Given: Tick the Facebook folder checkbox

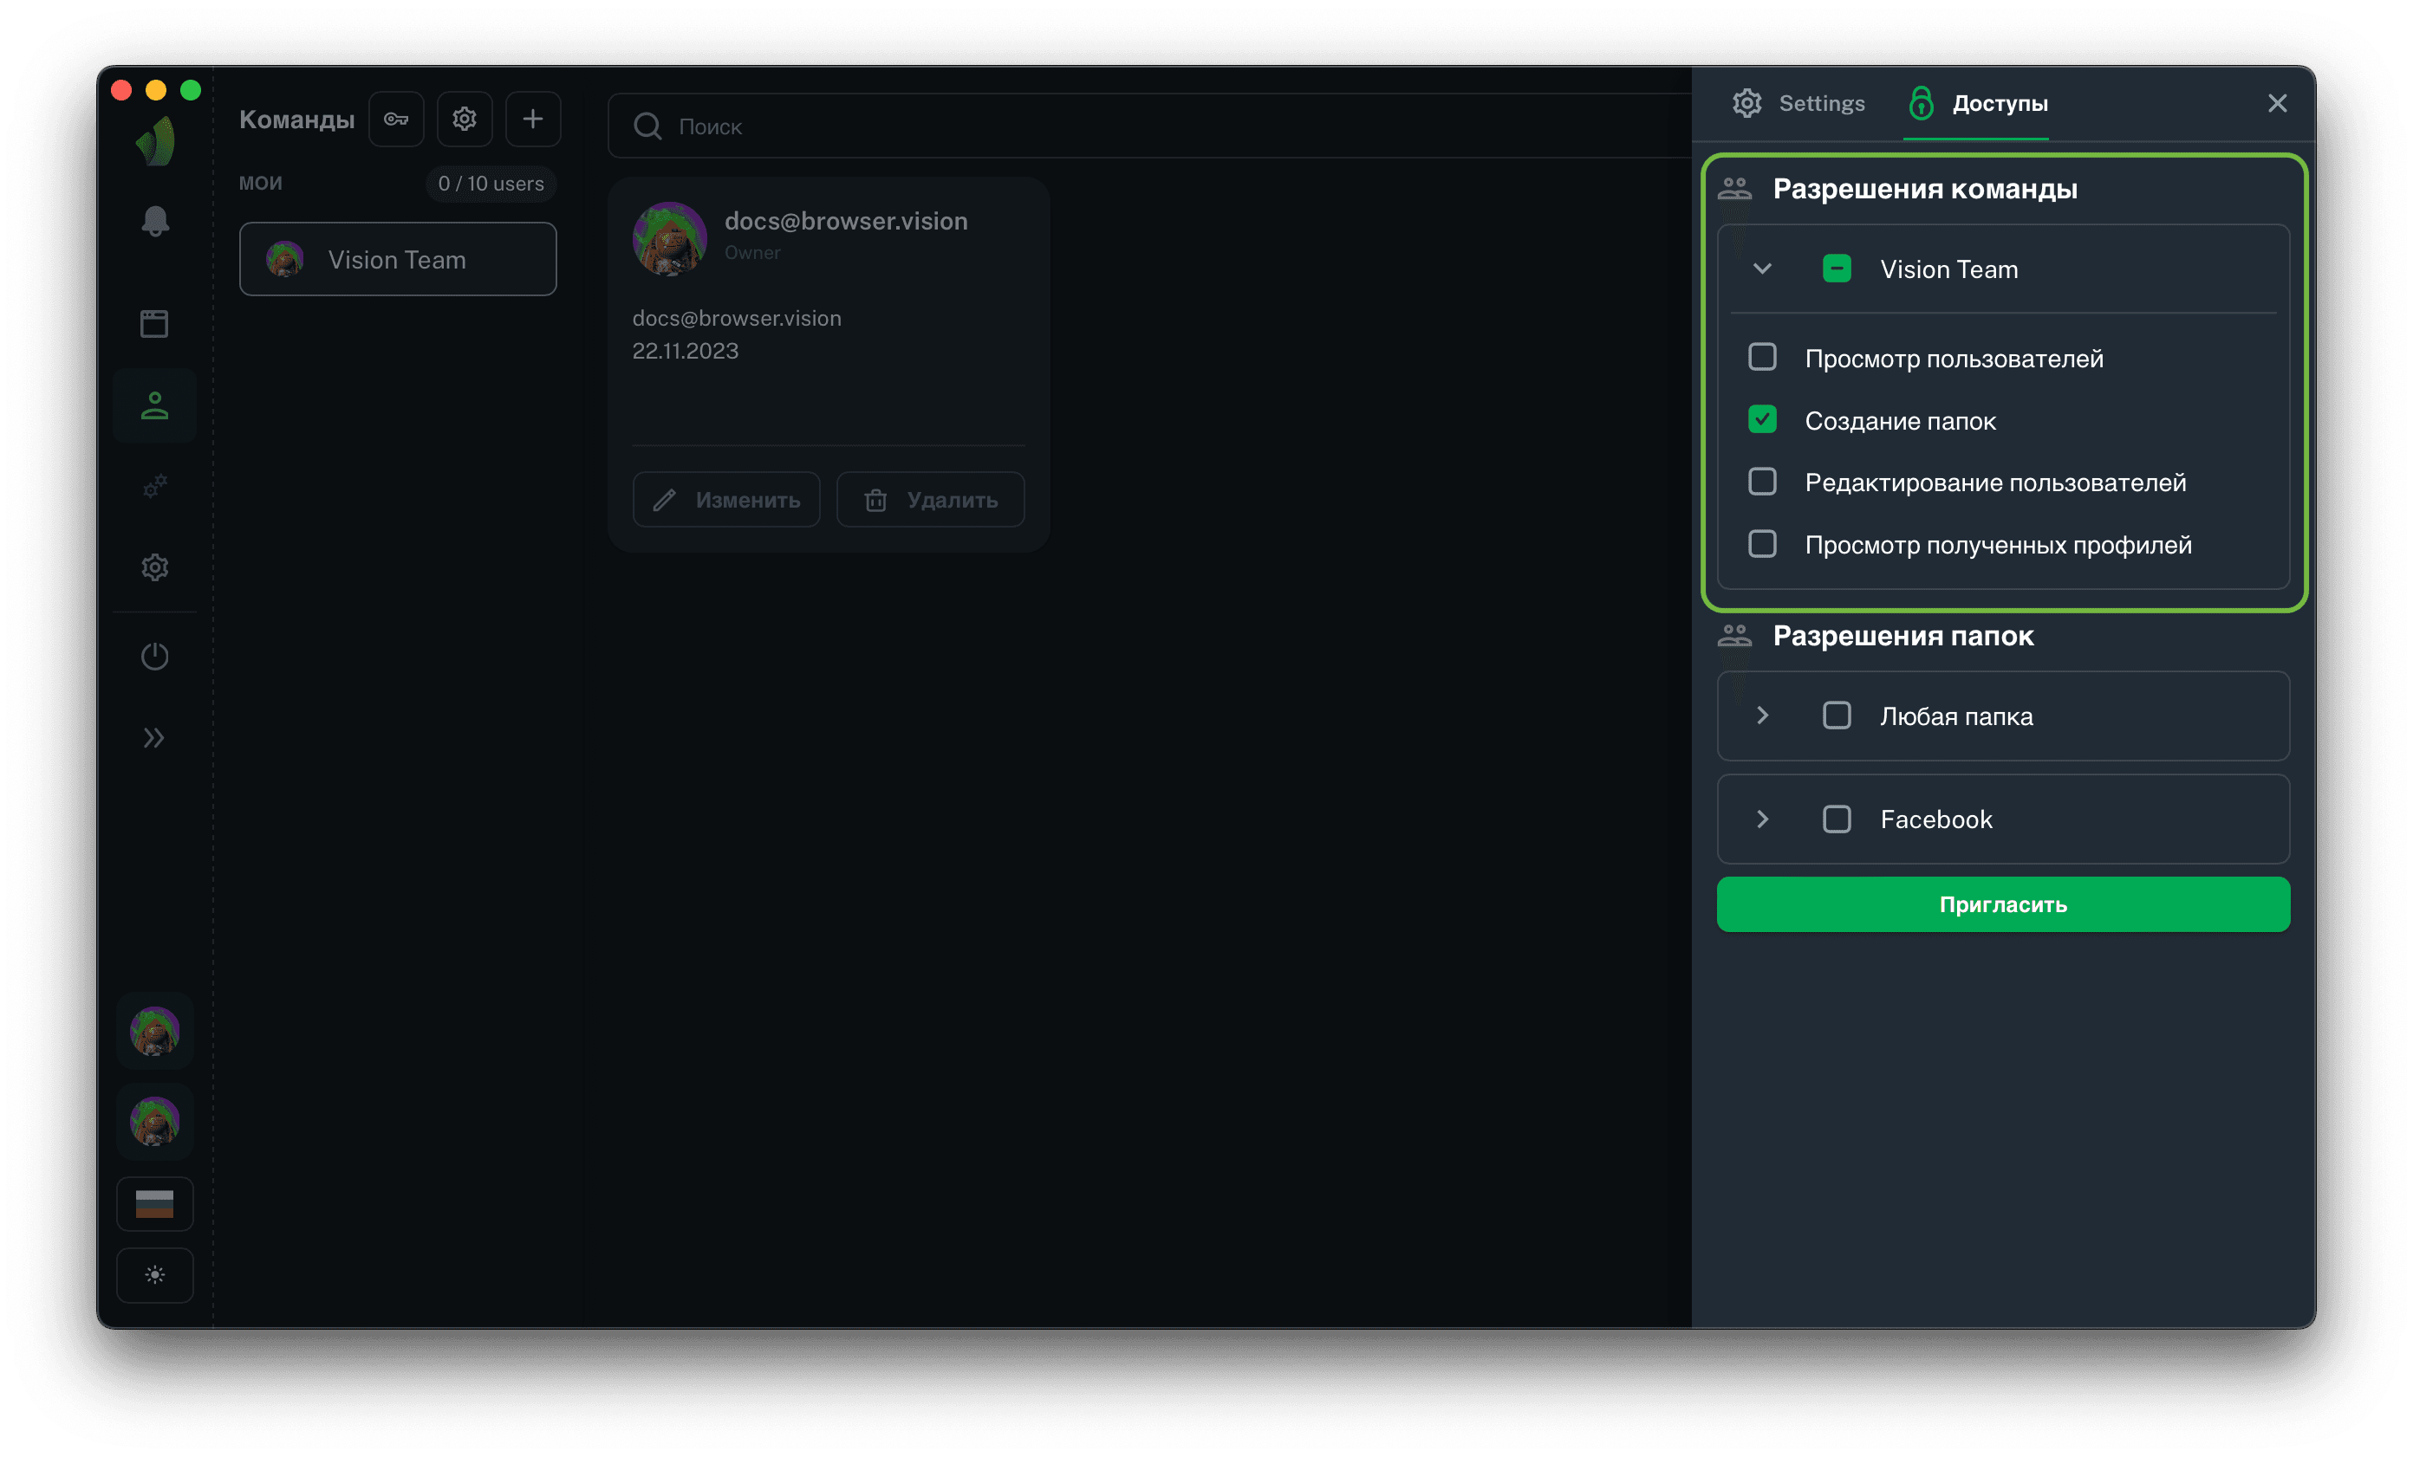Looking at the screenshot, I should click(x=1837, y=819).
